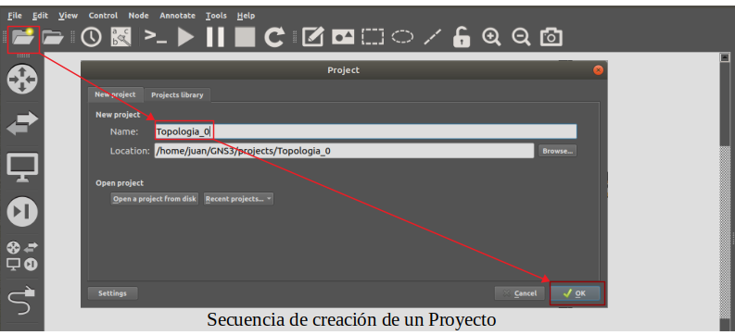Start all nodes with play icon
The width and height of the screenshot is (735, 335).
click(185, 37)
